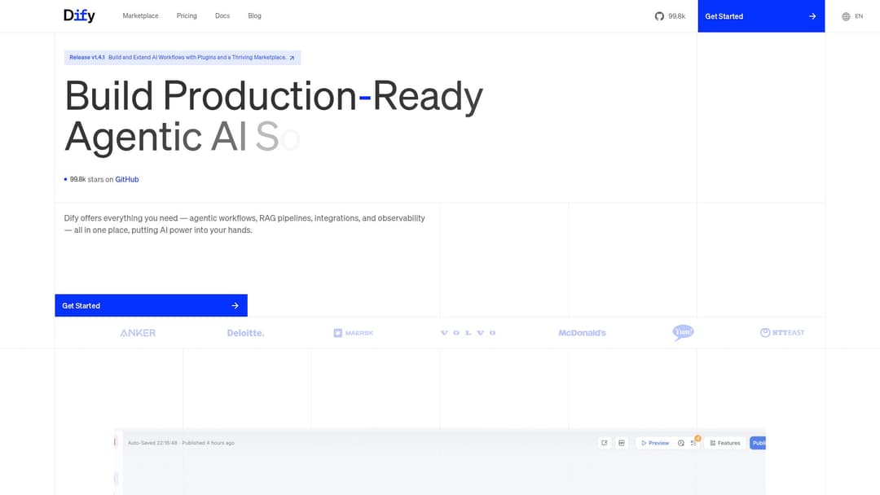Image resolution: width=880 pixels, height=495 pixels.
Task: Click the header Get Started button
Action: (x=761, y=16)
